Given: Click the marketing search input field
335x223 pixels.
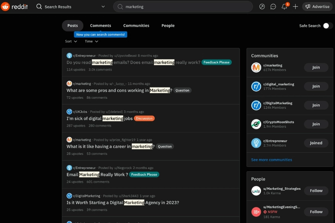Looking at the screenshot, I should click(x=183, y=7).
